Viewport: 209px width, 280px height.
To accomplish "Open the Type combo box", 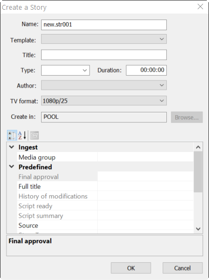I will click(65, 70).
